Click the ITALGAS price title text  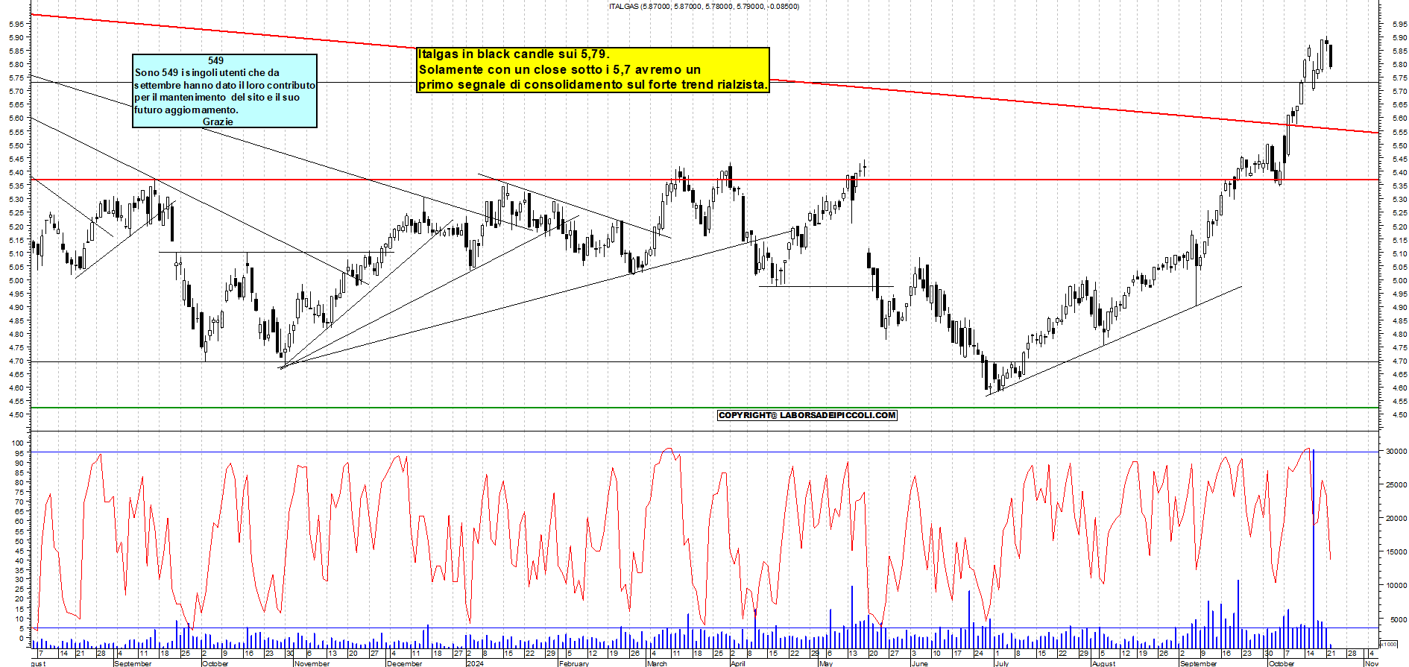click(x=704, y=6)
